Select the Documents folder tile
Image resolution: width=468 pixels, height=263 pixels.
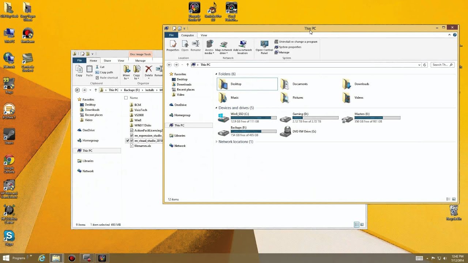point(309,84)
